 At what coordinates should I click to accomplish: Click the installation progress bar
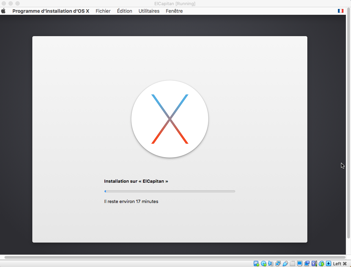click(x=170, y=191)
